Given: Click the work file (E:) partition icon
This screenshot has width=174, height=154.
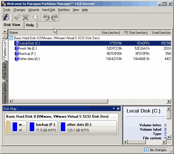Looking at the screenshot, I should click(x=17, y=48).
